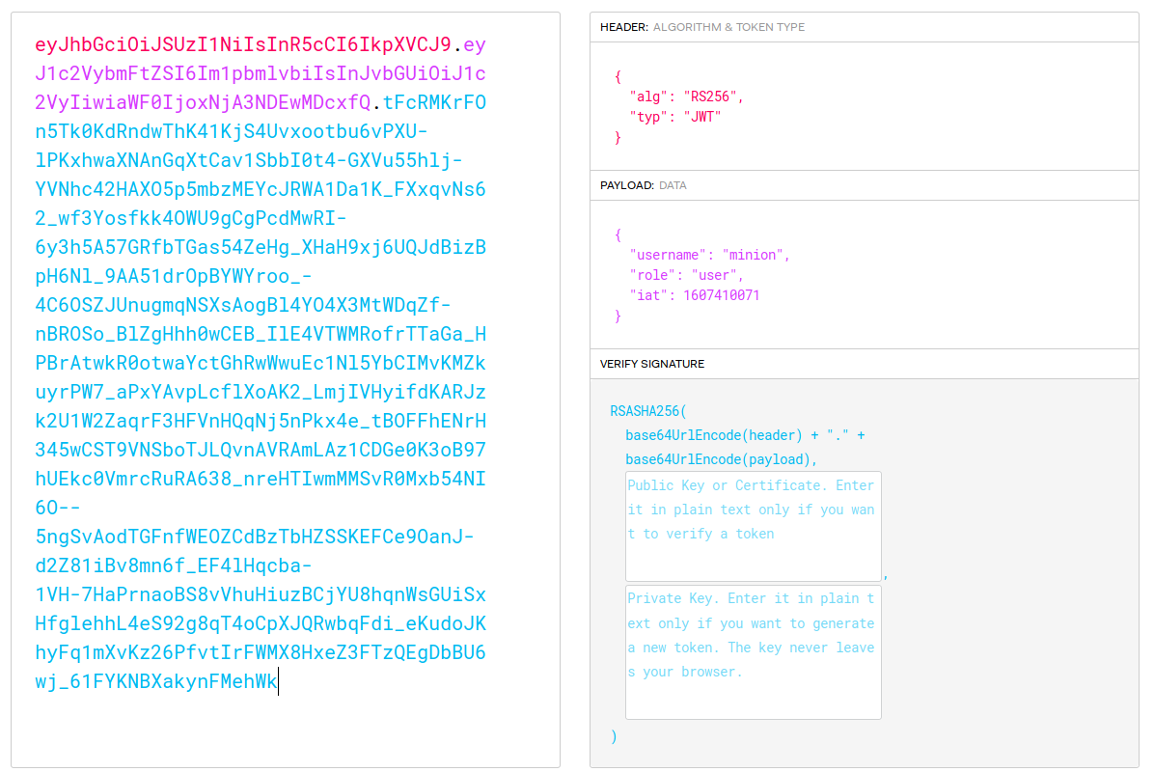Click the red header segment of encoded token
The image size is (1154, 772).
[242, 44]
